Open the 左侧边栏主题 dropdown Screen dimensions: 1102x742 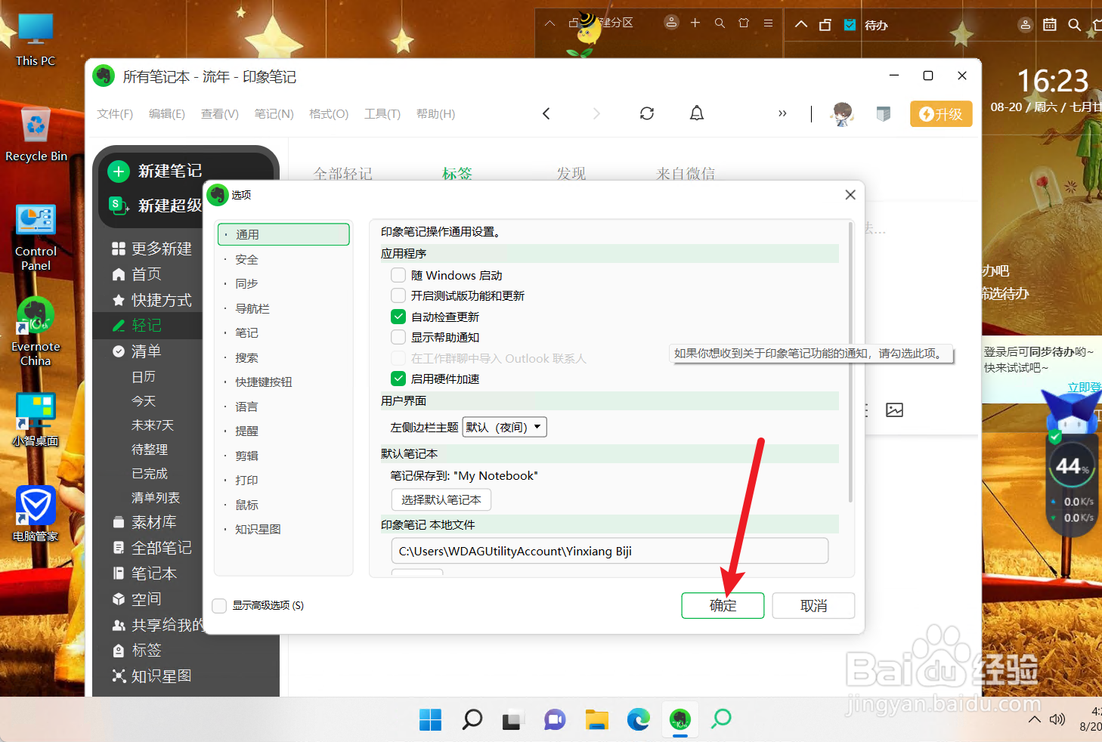[x=505, y=427]
